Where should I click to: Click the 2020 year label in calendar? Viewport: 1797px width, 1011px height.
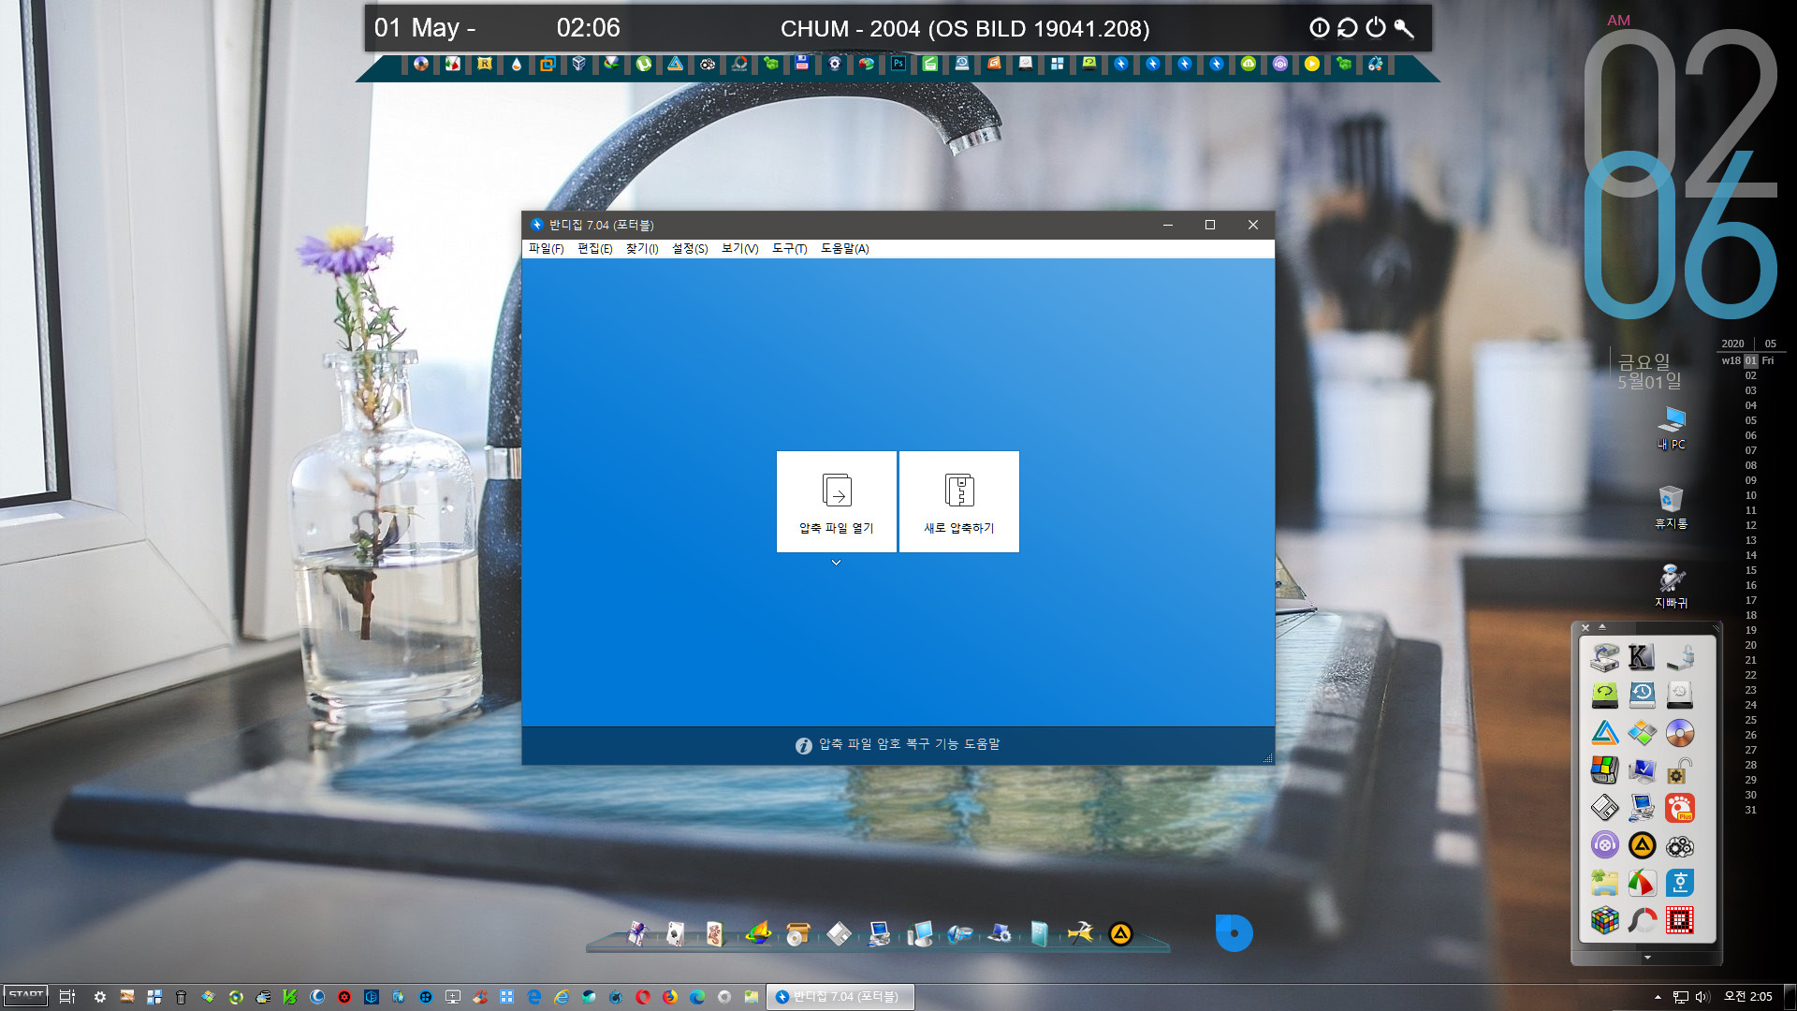click(x=1732, y=344)
